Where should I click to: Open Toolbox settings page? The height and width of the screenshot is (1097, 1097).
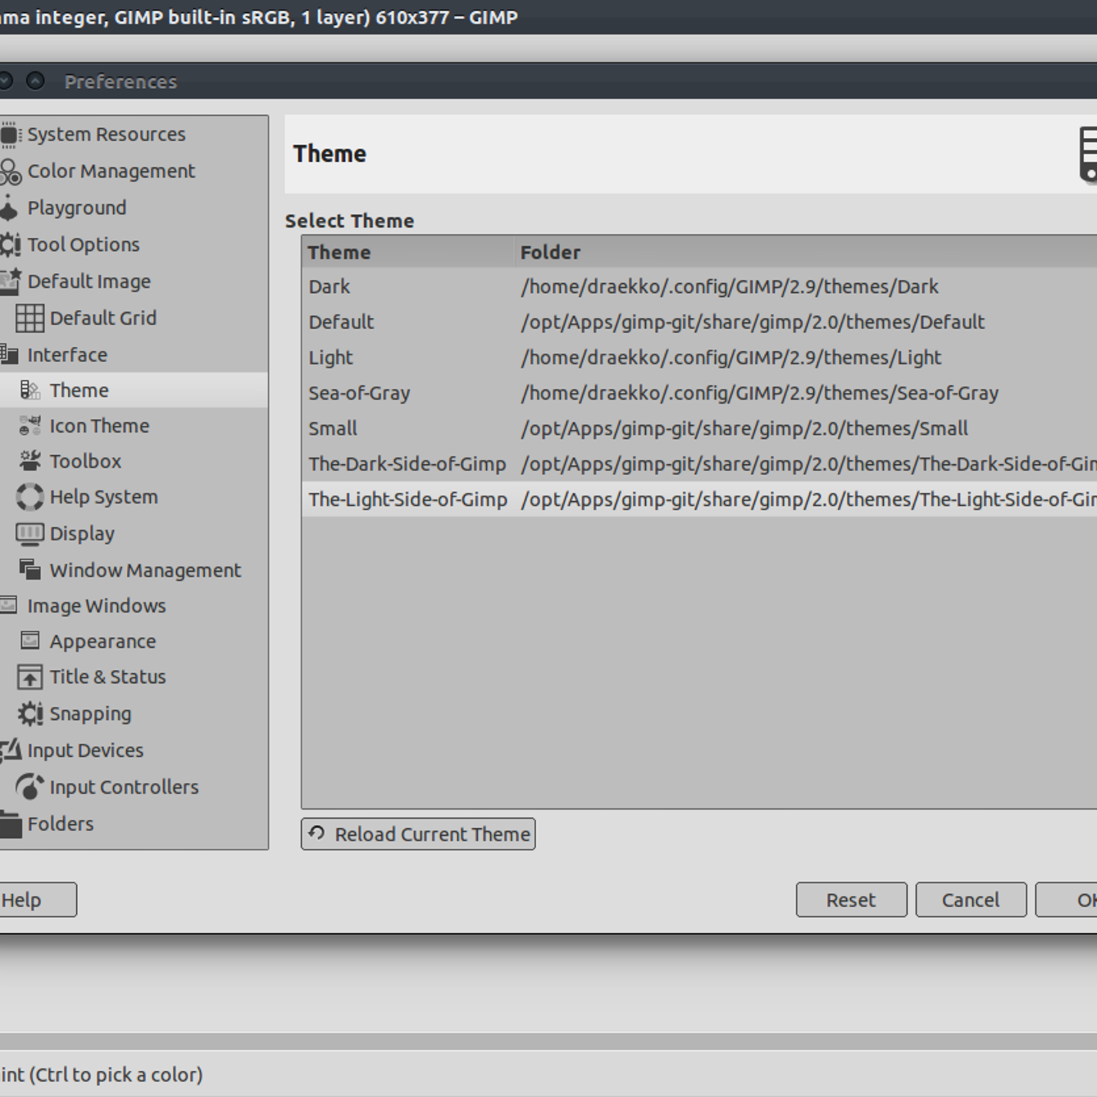coord(85,461)
